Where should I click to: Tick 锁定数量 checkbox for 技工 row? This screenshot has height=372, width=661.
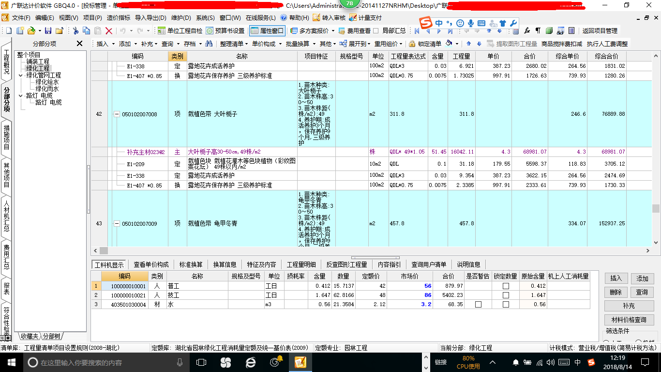pos(506,295)
